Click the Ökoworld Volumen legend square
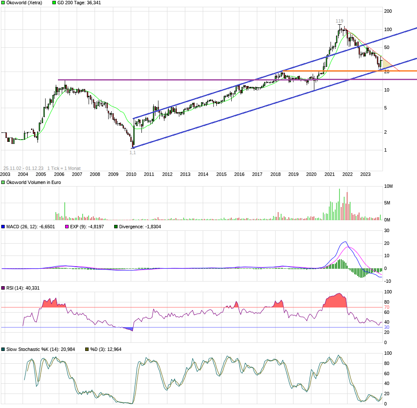 (3, 182)
